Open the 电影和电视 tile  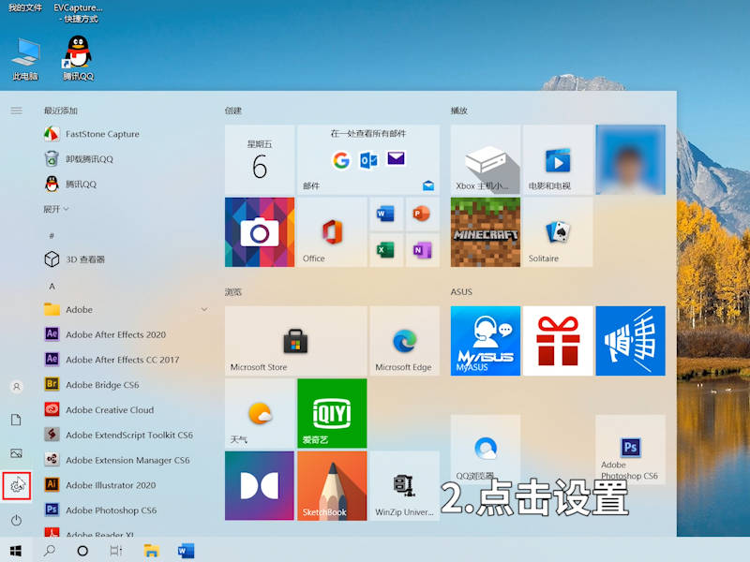pos(558,159)
